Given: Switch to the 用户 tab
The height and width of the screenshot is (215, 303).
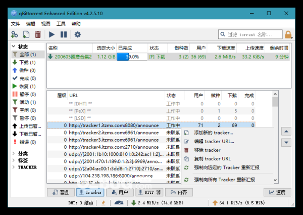Looking at the screenshot, I should pos(120,192).
